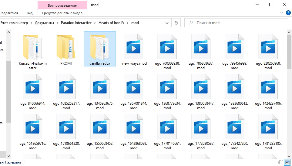This screenshot has height=166, width=292.
Task: Open Средства работы с видео tab
Action: tap(62, 13)
